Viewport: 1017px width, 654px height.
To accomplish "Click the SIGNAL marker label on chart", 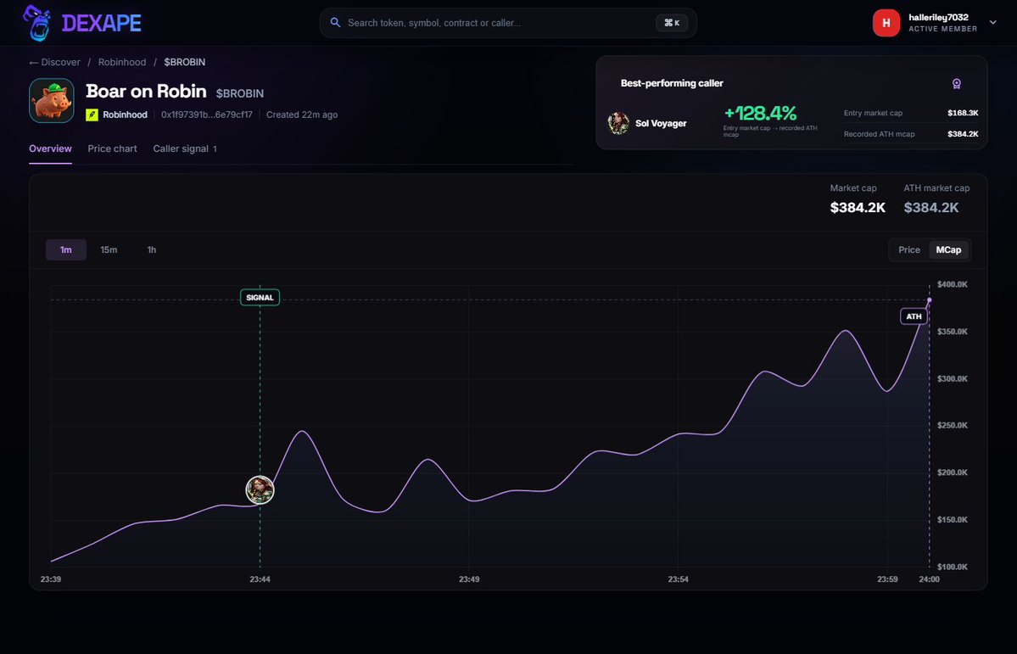I will [x=260, y=297].
